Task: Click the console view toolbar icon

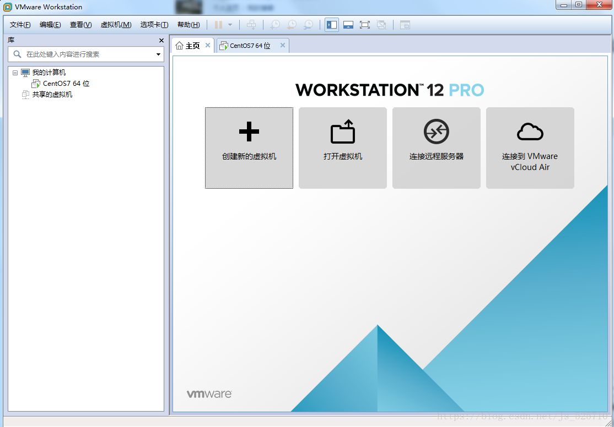Action: point(405,25)
